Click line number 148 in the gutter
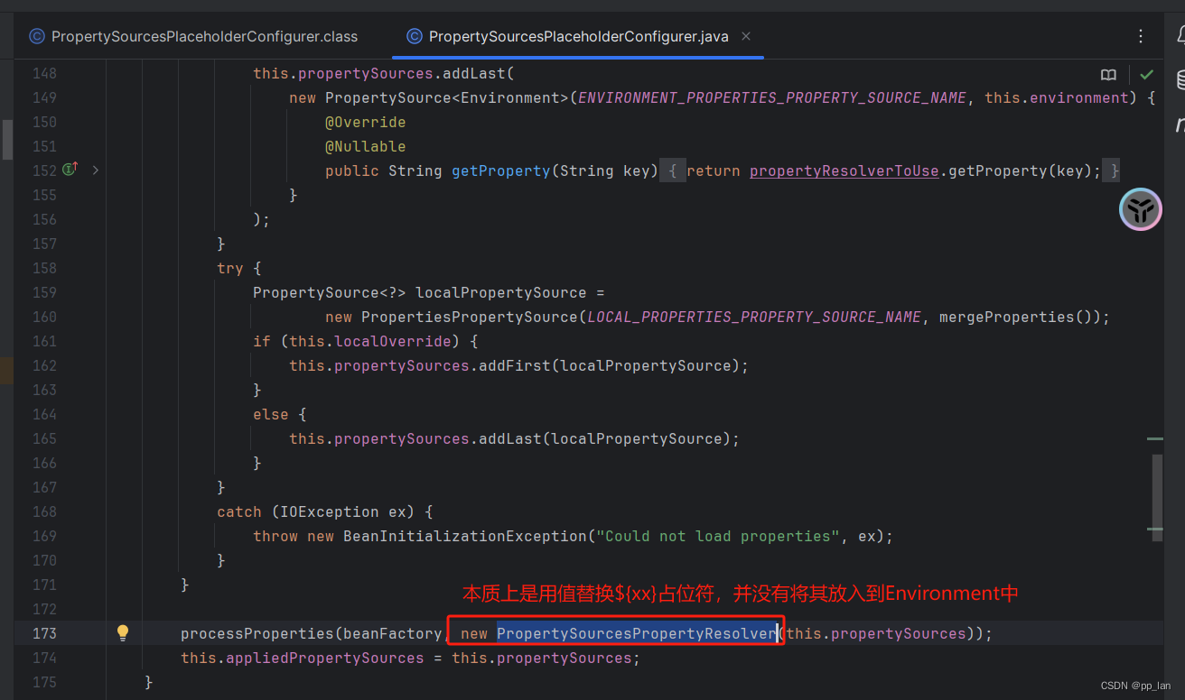 pos(44,73)
